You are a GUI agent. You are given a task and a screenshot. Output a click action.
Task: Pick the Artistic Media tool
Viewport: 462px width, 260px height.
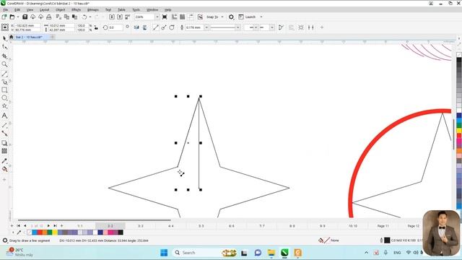(x=4, y=82)
